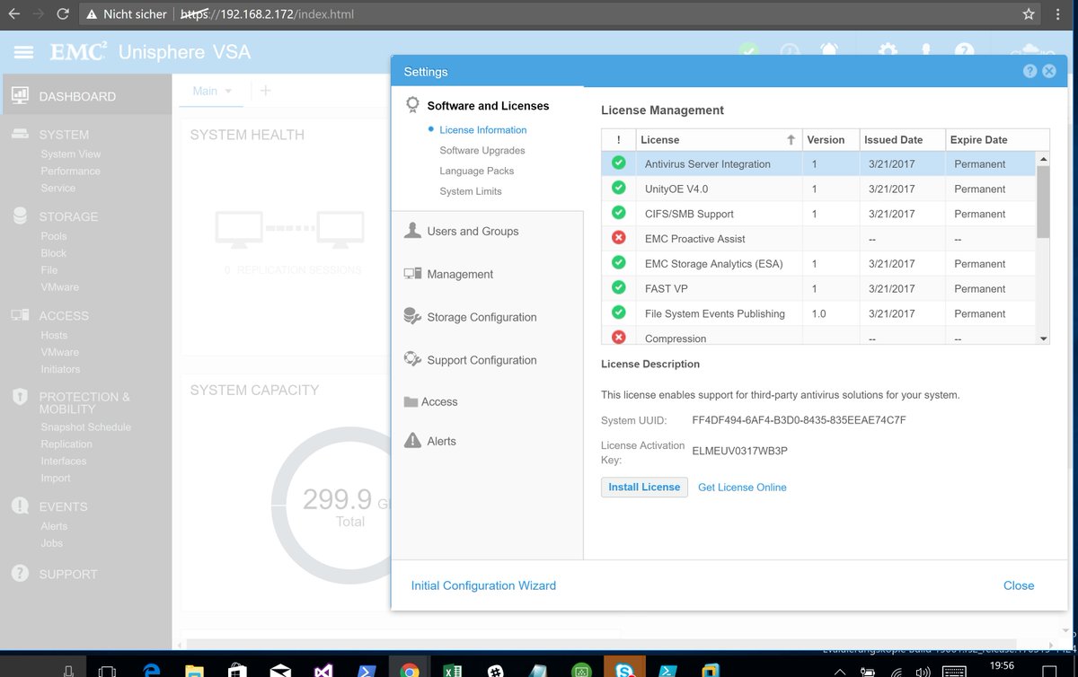Expand Access settings section
Screen dimensions: 1078x677
[x=439, y=401]
